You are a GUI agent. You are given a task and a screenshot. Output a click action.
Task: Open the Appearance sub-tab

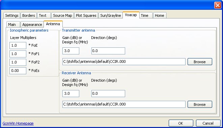point(32,24)
